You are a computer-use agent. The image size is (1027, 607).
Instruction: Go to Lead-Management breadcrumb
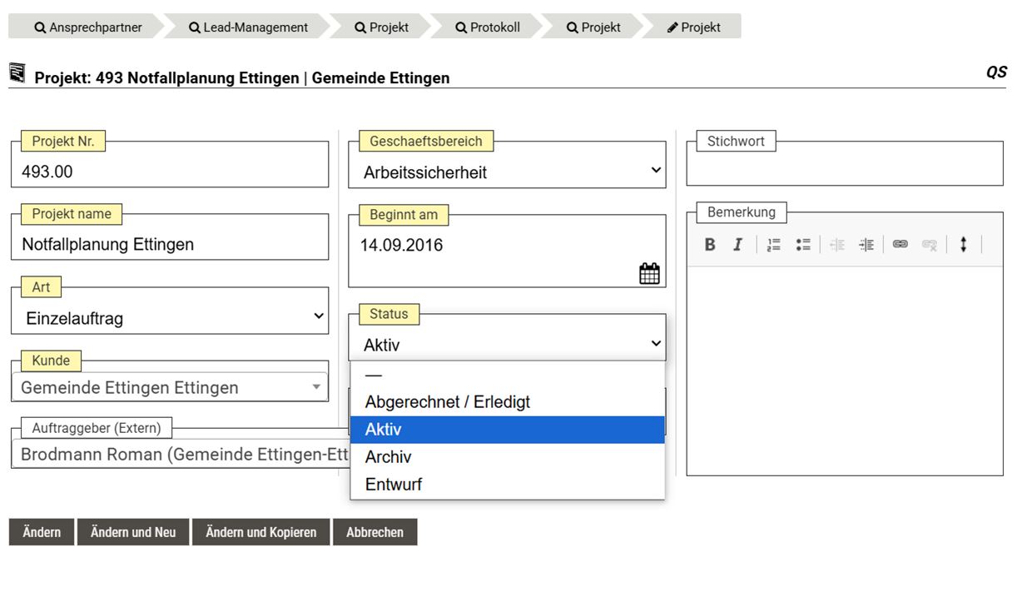click(248, 27)
